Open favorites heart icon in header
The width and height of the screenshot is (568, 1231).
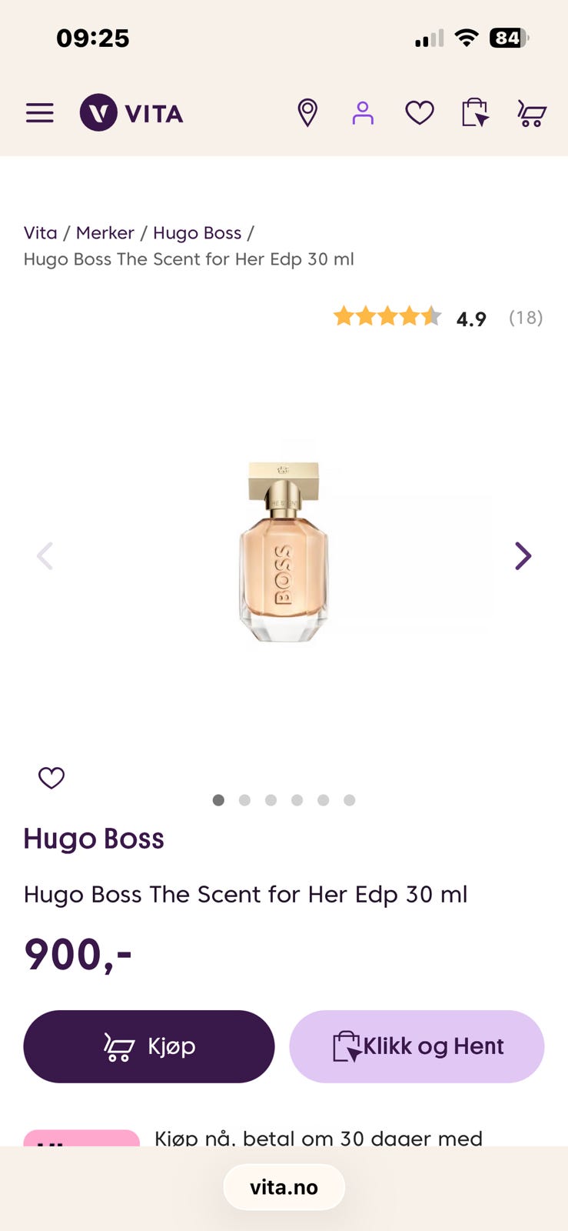420,113
